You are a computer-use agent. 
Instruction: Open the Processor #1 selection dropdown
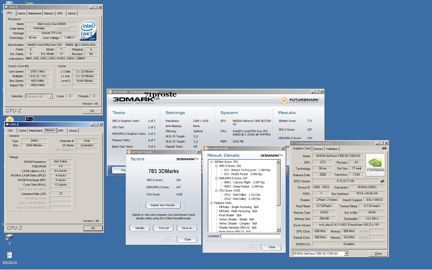click(x=51, y=96)
